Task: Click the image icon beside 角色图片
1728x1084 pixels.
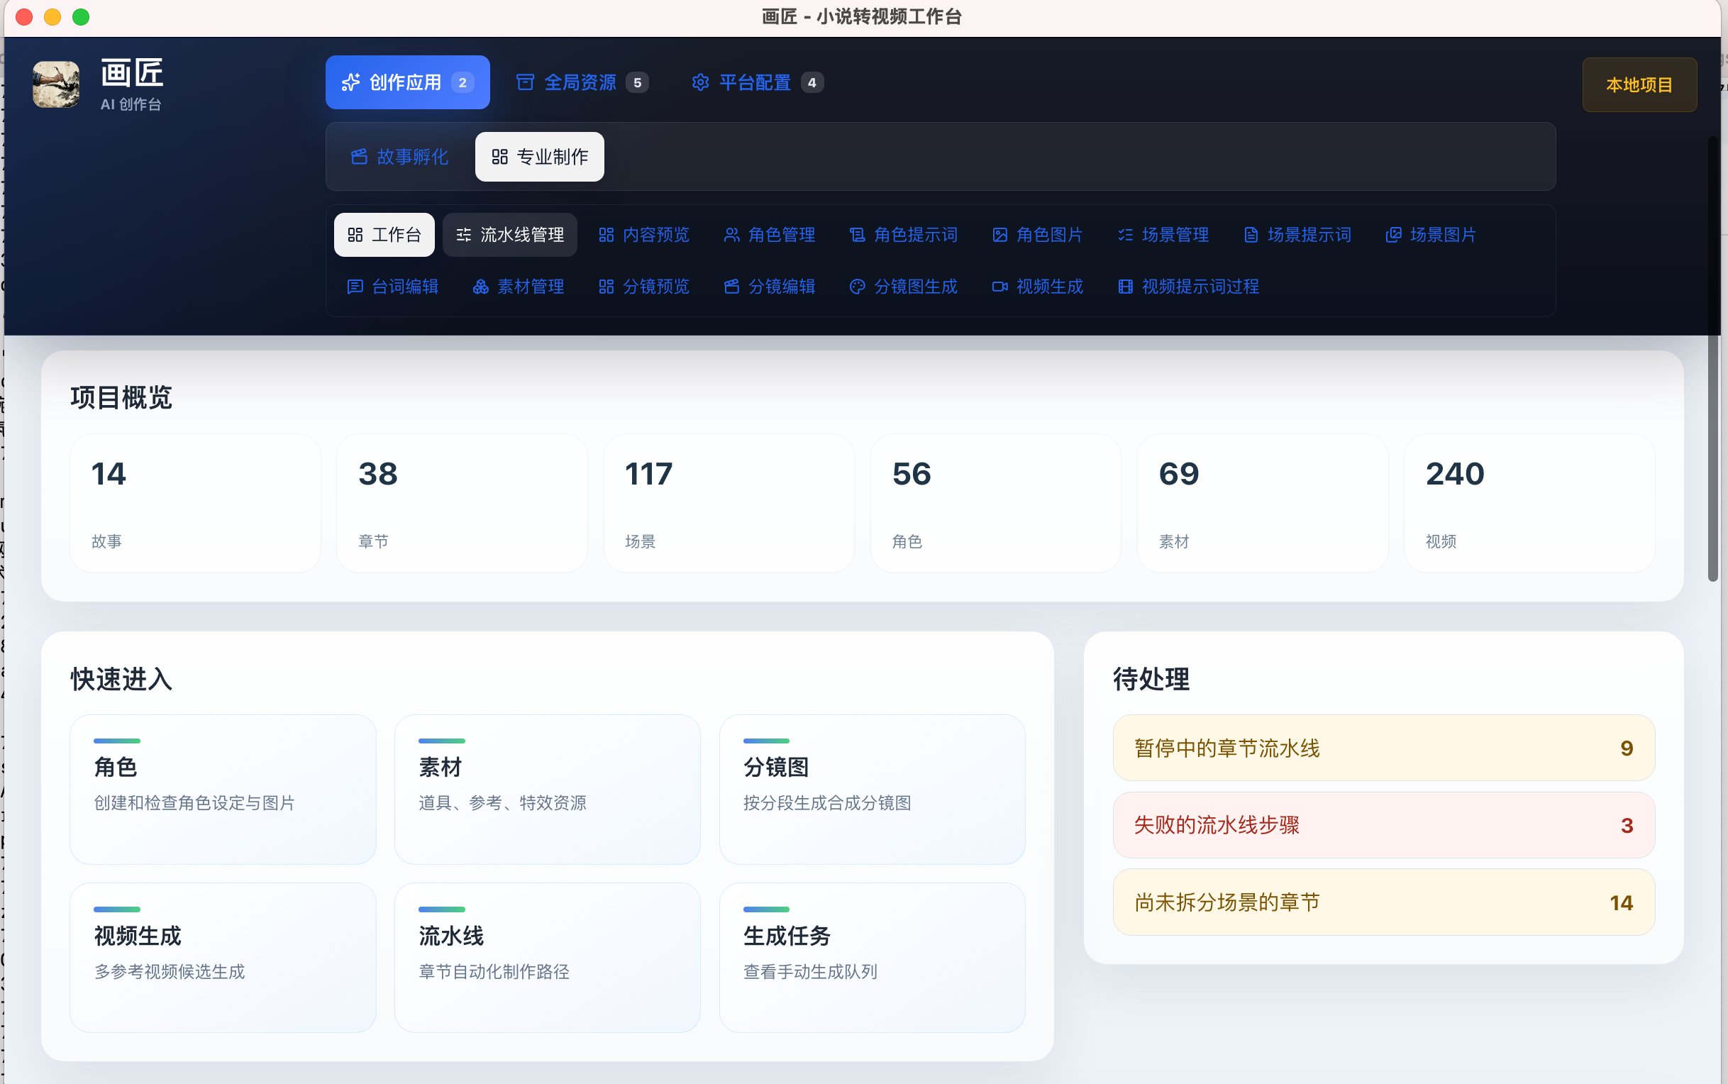Action: click(x=999, y=235)
